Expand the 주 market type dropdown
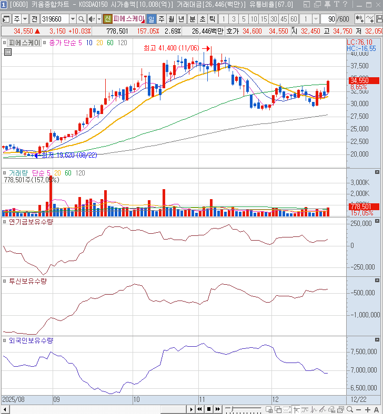Screen dimensions: 383x414 25,19
